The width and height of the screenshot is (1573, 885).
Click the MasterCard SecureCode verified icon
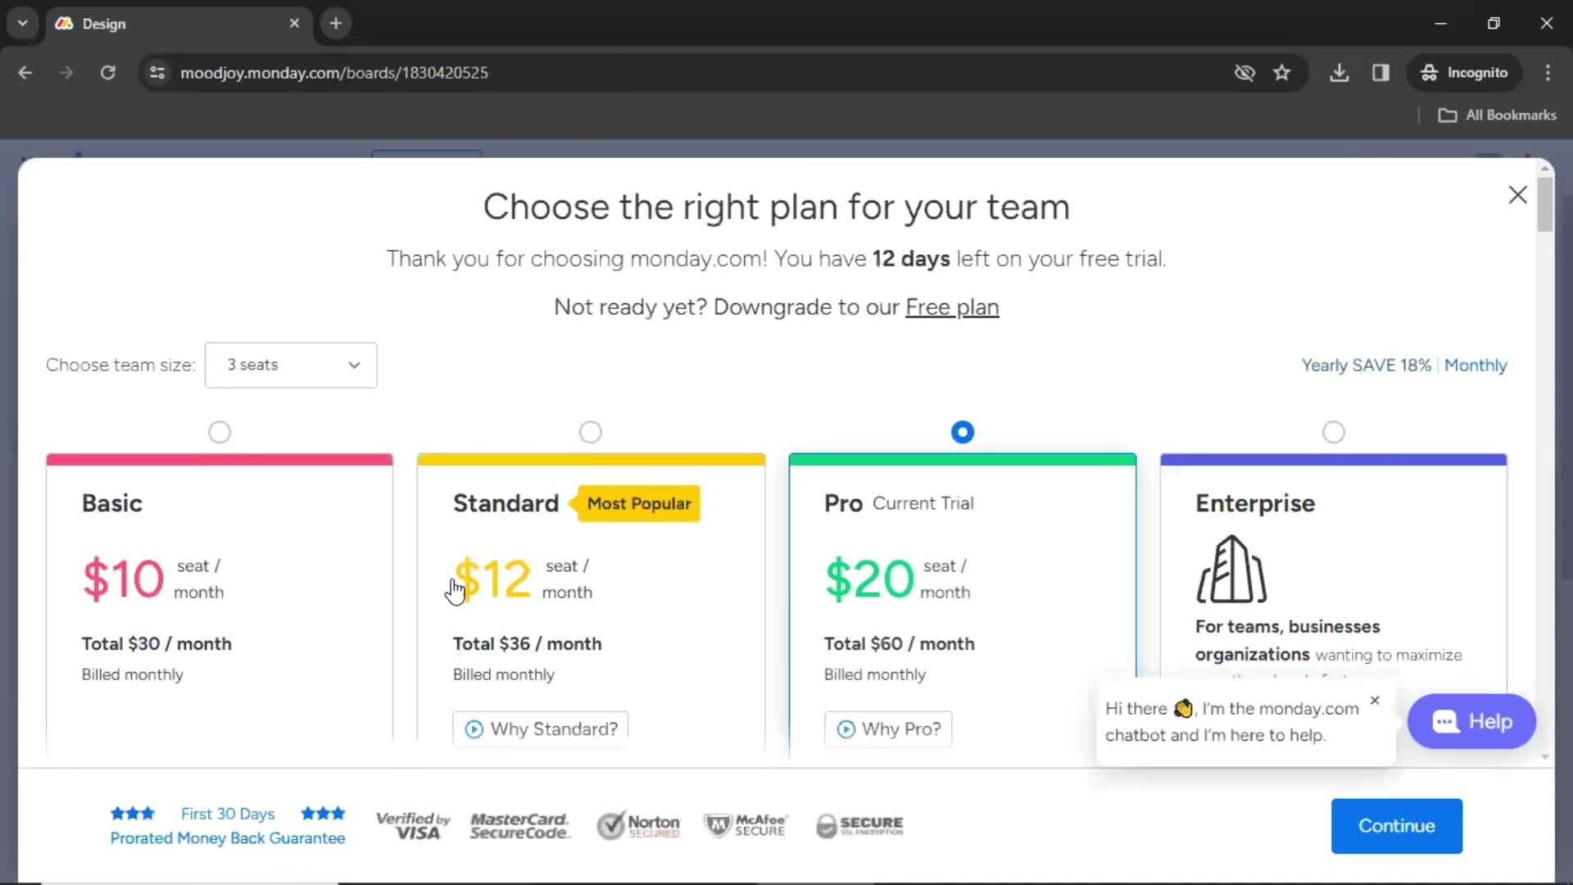519,825
